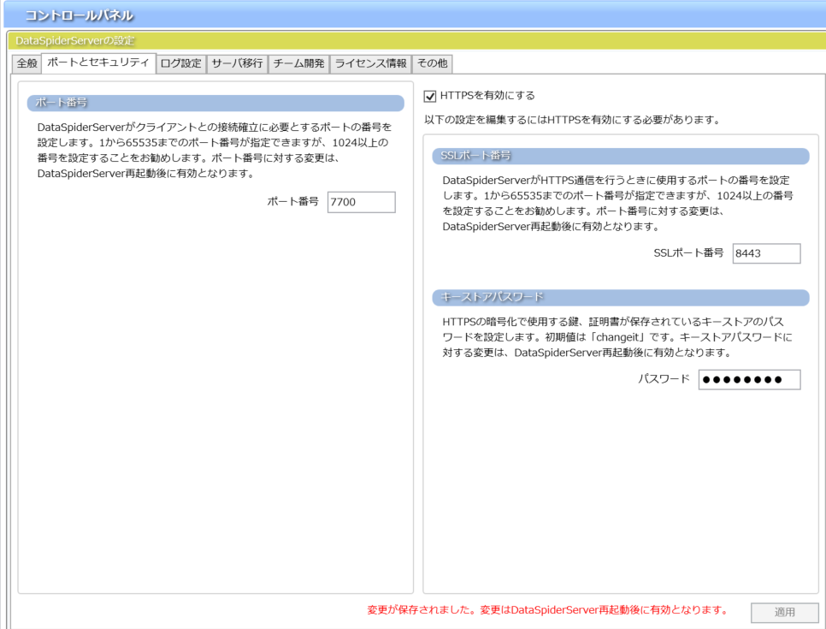
Task: Click the パスワード field label
Action: (664, 378)
